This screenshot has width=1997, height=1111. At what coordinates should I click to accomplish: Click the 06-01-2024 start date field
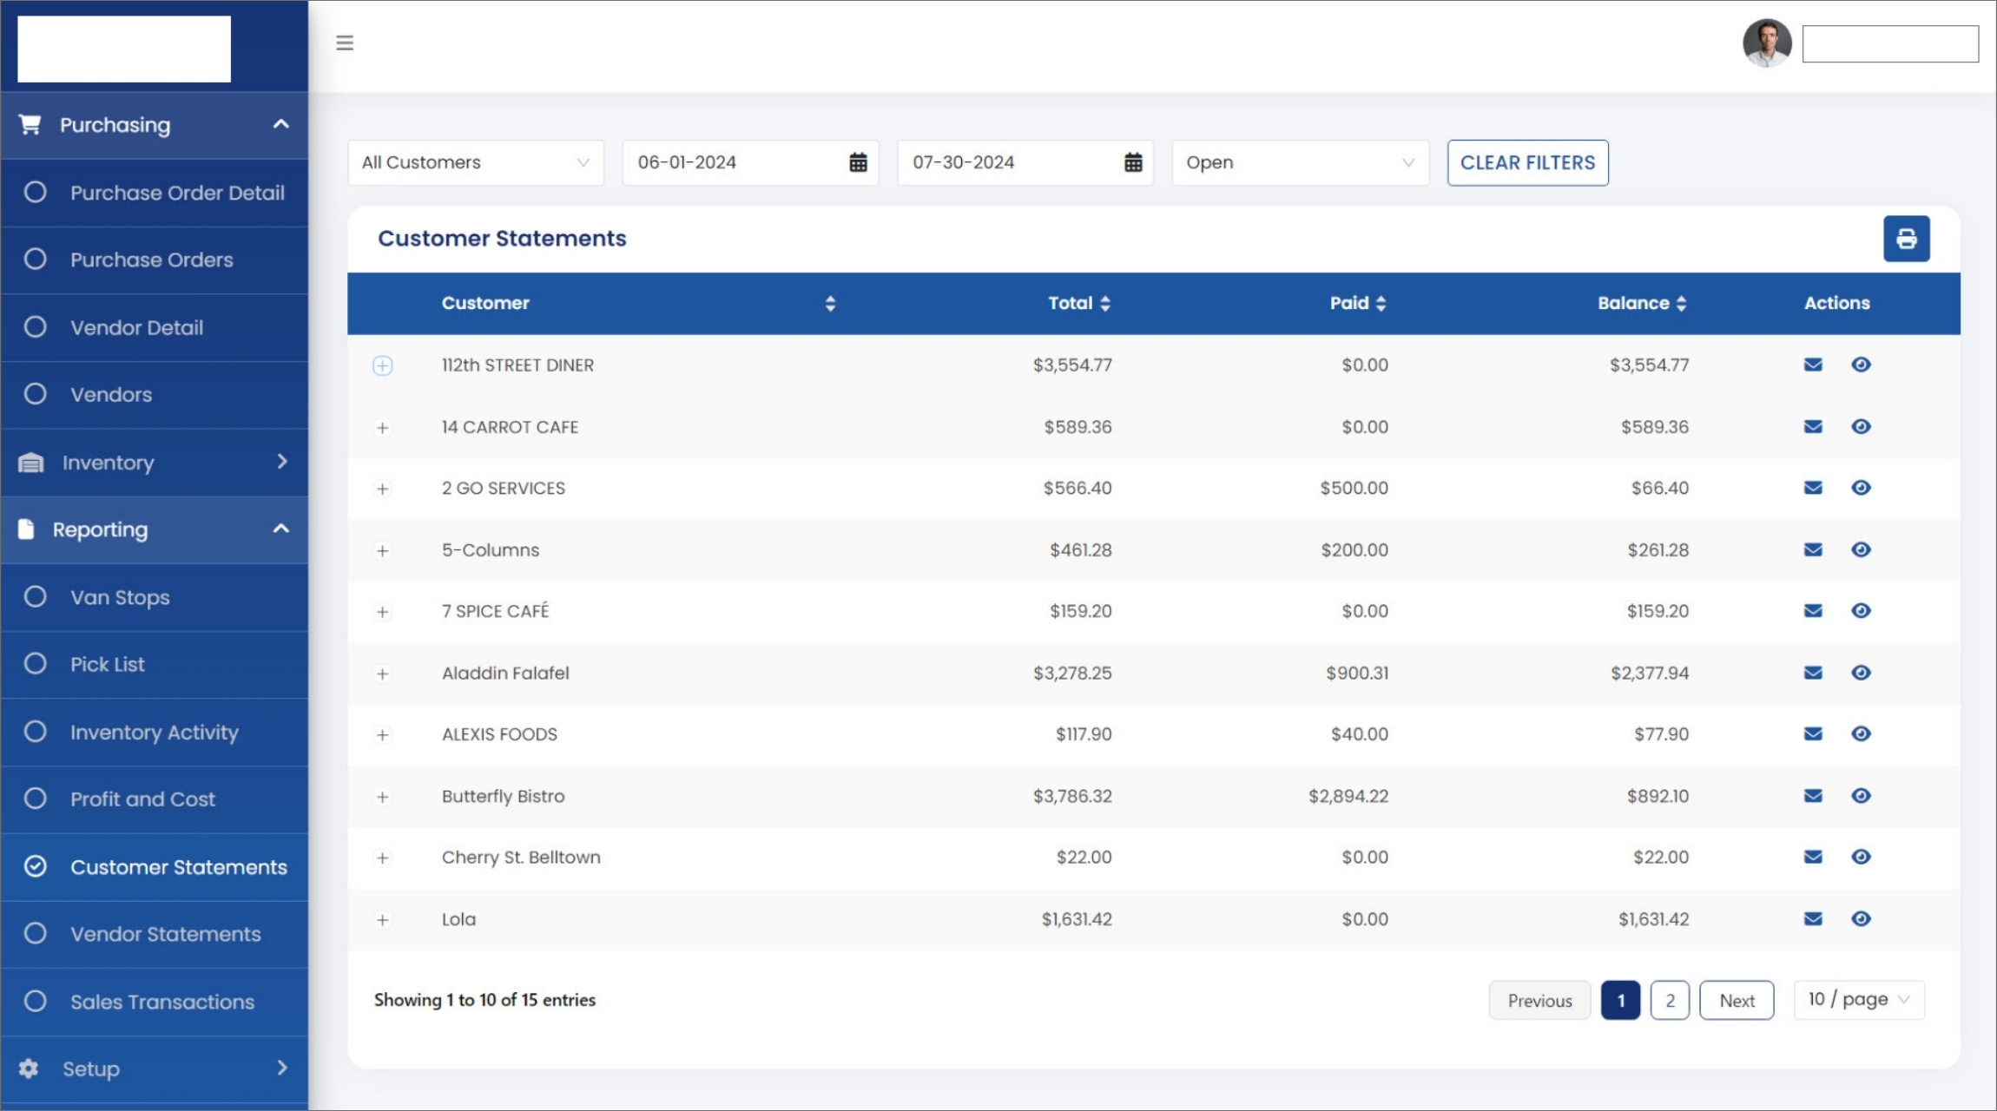(750, 162)
